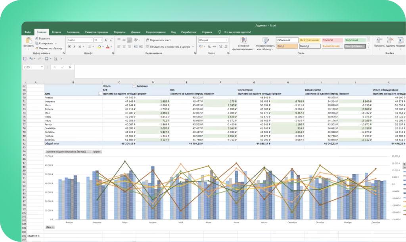Open the Font group dialog launcher
This screenshot has height=242, width=406.
pyautogui.click(x=113, y=53)
